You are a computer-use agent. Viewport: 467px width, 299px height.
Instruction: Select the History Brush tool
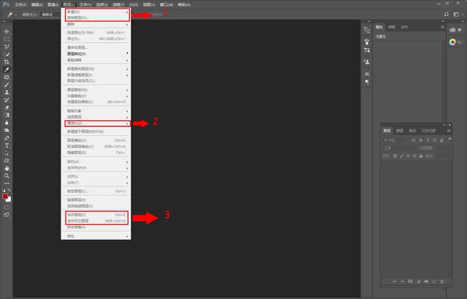7,100
